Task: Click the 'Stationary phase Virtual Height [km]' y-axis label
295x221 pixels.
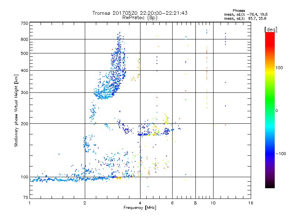Action: 16,111
